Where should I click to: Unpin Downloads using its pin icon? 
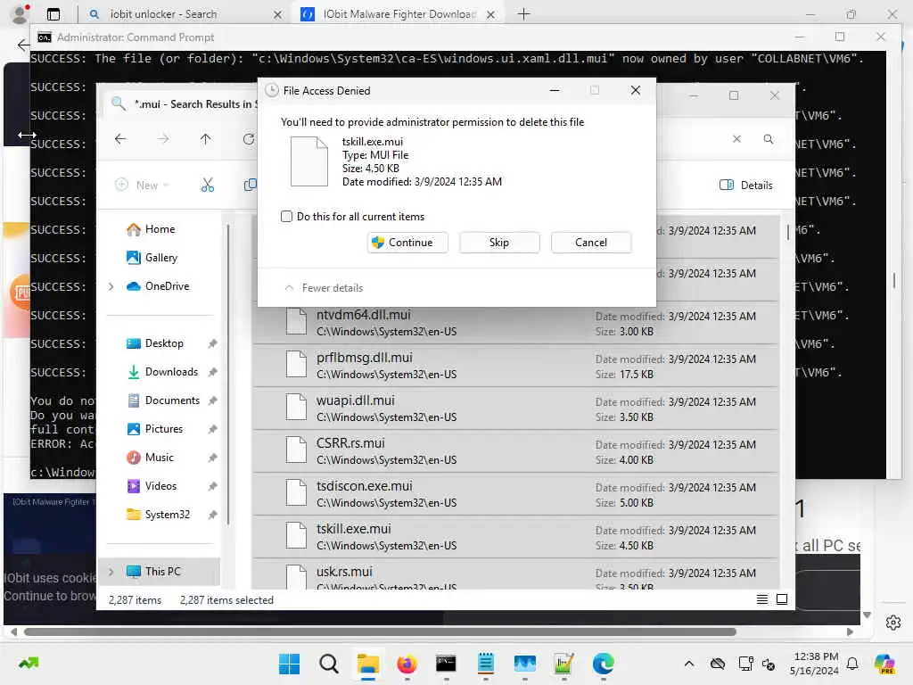coord(212,372)
